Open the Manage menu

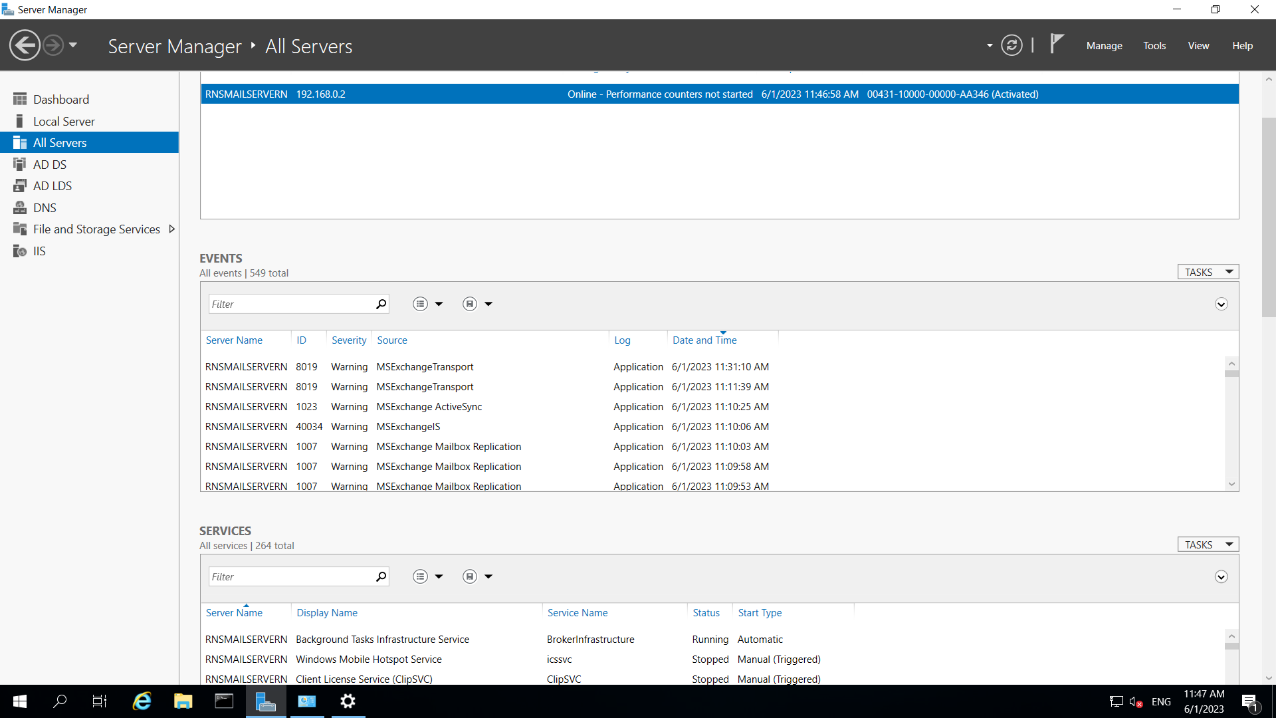[x=1104, y=46]
